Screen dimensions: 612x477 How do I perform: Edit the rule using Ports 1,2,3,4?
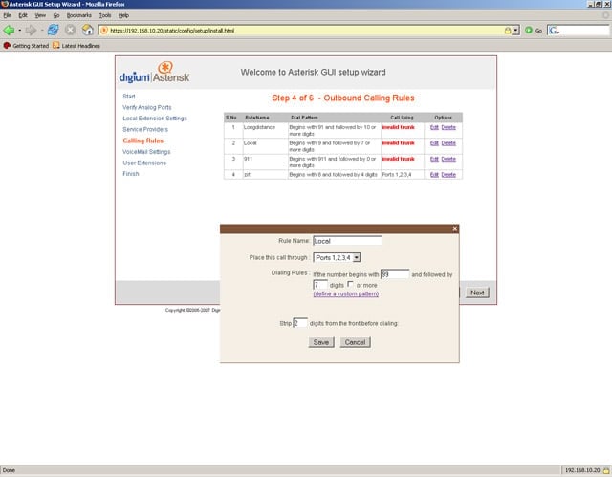(434, 175)
